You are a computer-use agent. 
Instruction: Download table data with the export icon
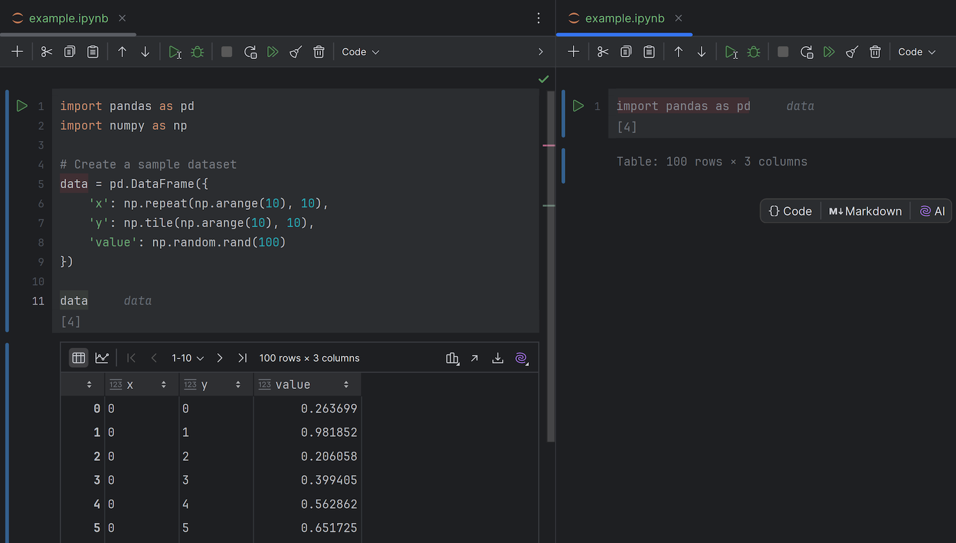497,358
